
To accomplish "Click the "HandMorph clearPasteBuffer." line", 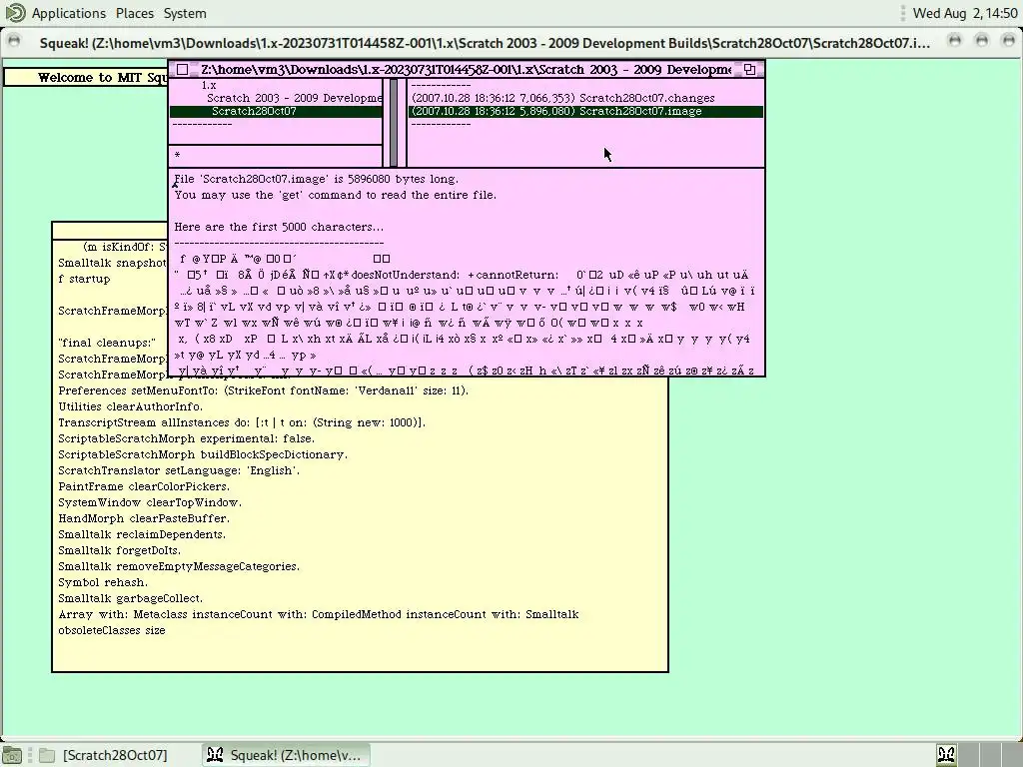I will (144, 518).
